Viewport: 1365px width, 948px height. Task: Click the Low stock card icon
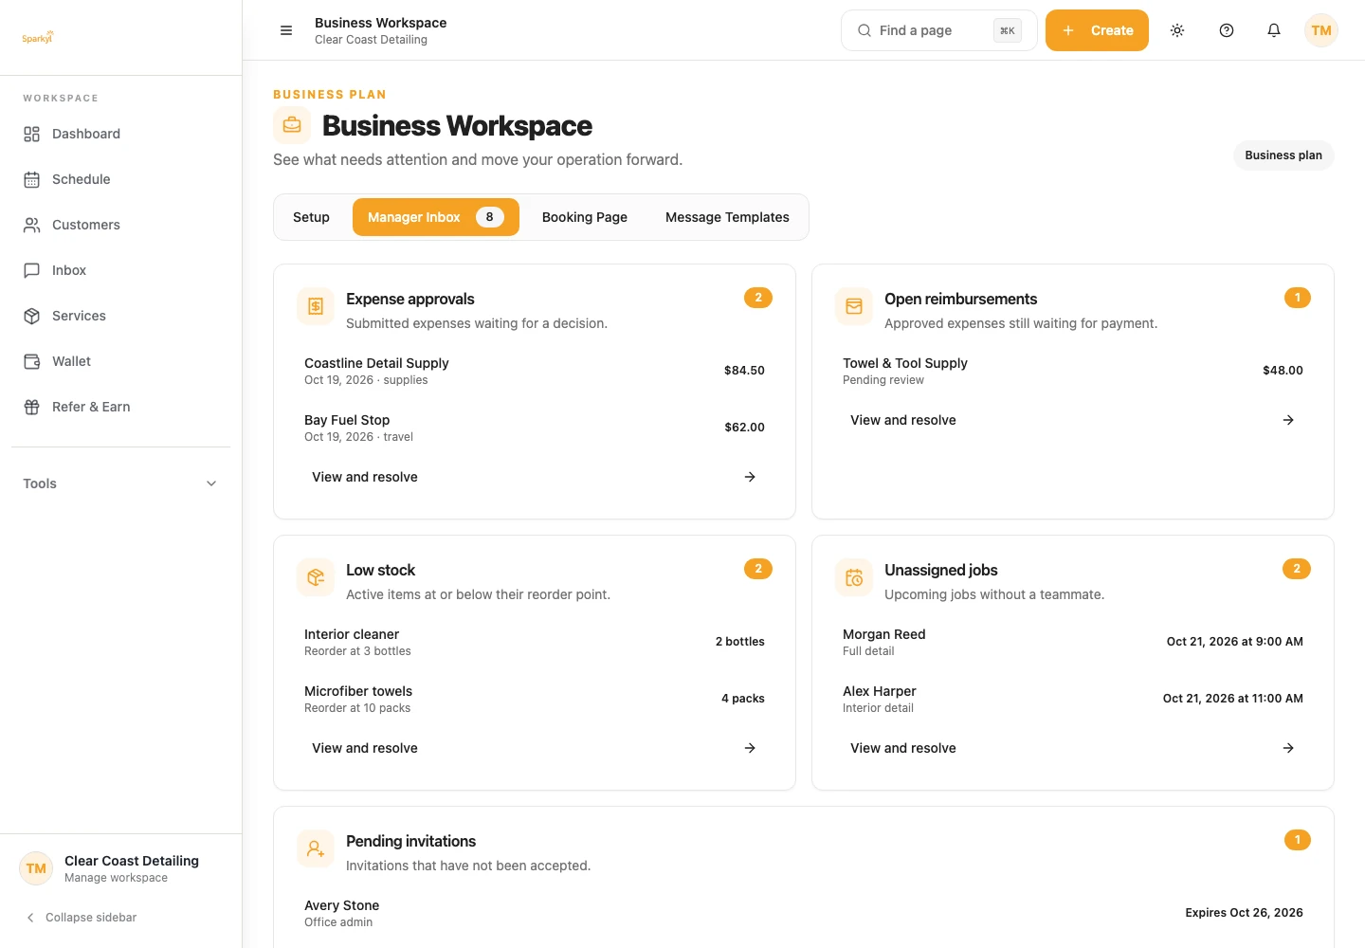[316, 577]
